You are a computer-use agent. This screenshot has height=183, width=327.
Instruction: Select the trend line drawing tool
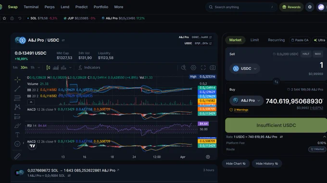(17, 89)
